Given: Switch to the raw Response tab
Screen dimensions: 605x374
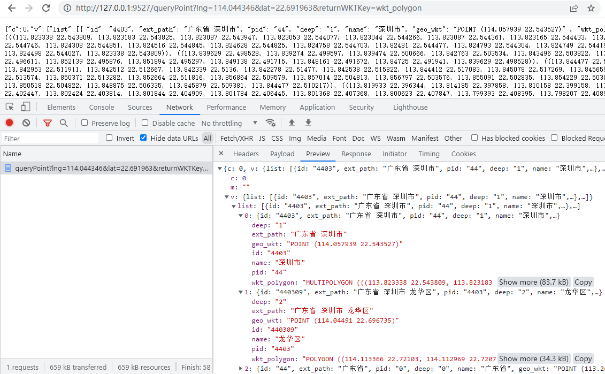Looking at the screenshot, I should [356, 154].
